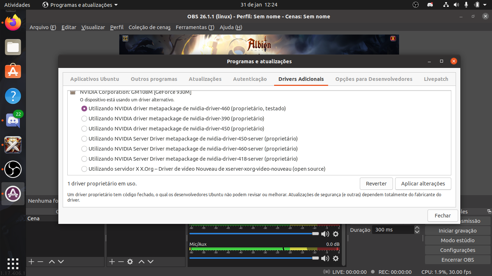
Task: Open the Atualizações tab
Action: click(x=205, y=79)
